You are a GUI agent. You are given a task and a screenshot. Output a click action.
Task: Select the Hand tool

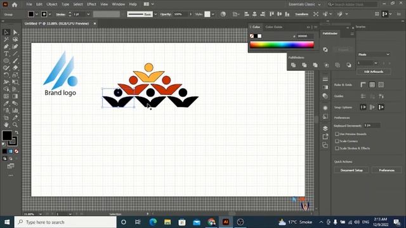pos(6,125)
